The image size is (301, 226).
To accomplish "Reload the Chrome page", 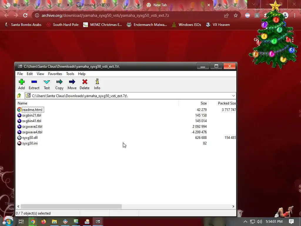I will click(25, 15).
